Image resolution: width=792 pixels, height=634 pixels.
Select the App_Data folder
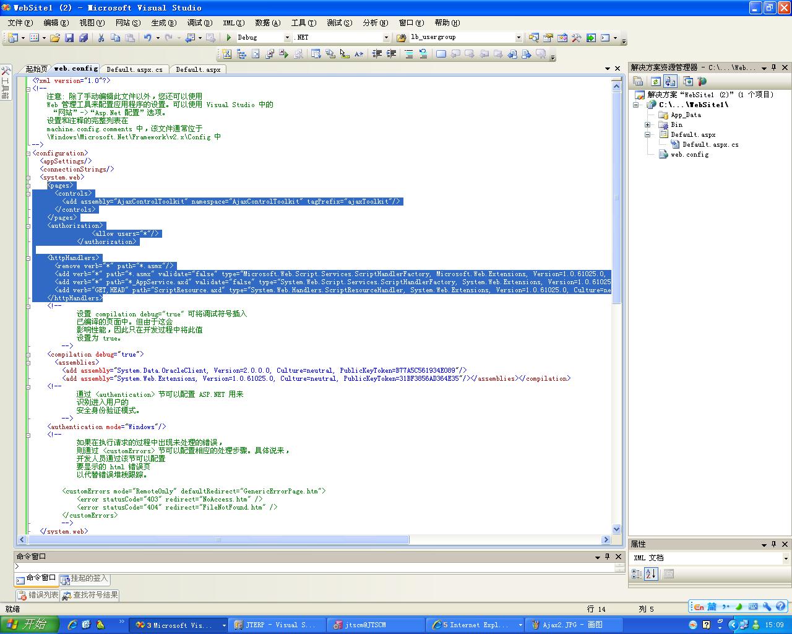[686, 115]
